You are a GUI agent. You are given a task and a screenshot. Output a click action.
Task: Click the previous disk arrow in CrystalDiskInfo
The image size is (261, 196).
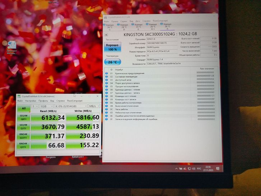coord(106,35)
